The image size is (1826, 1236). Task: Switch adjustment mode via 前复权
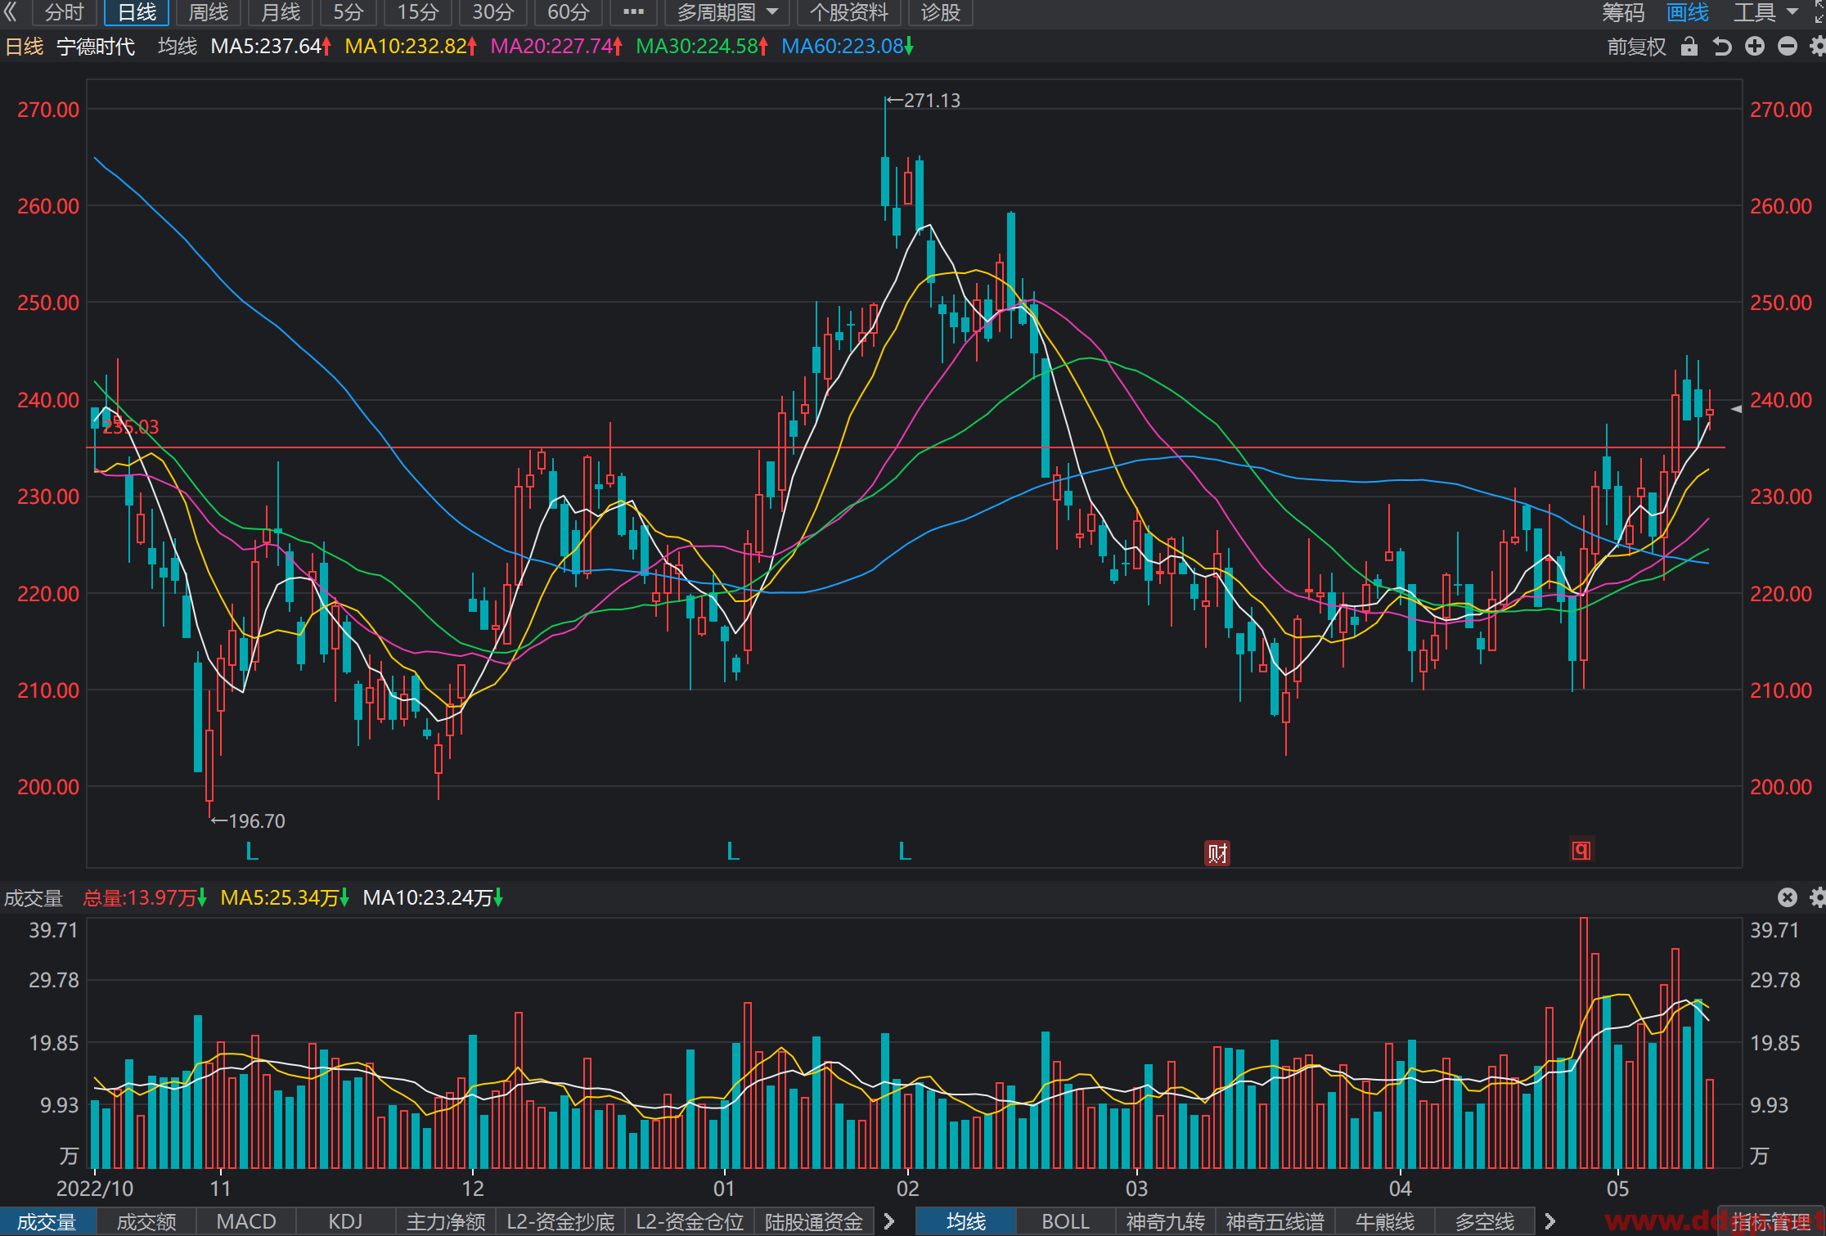pos(1636,47)
